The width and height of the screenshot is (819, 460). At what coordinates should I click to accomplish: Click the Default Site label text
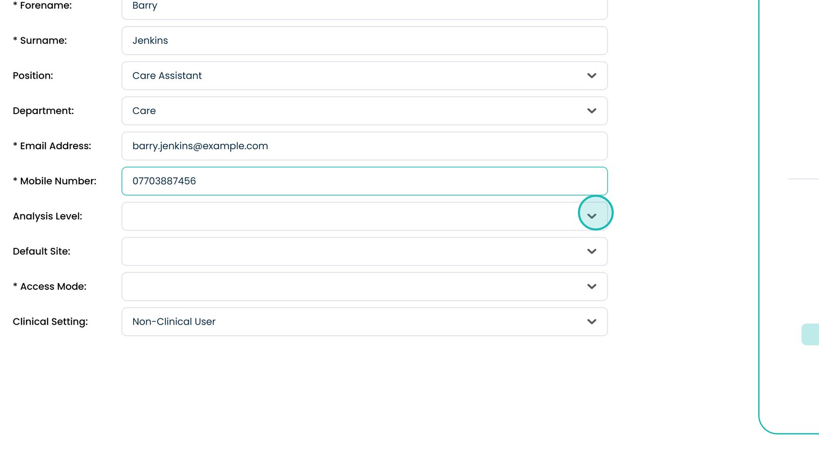click(41, 251)
